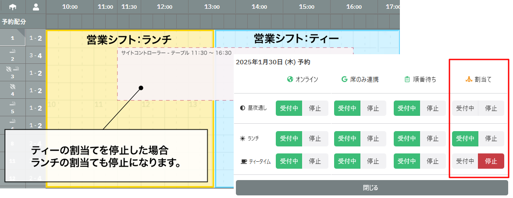Set ランチ online reservations to 停止

pyautogui.click(x=315, y=139)
